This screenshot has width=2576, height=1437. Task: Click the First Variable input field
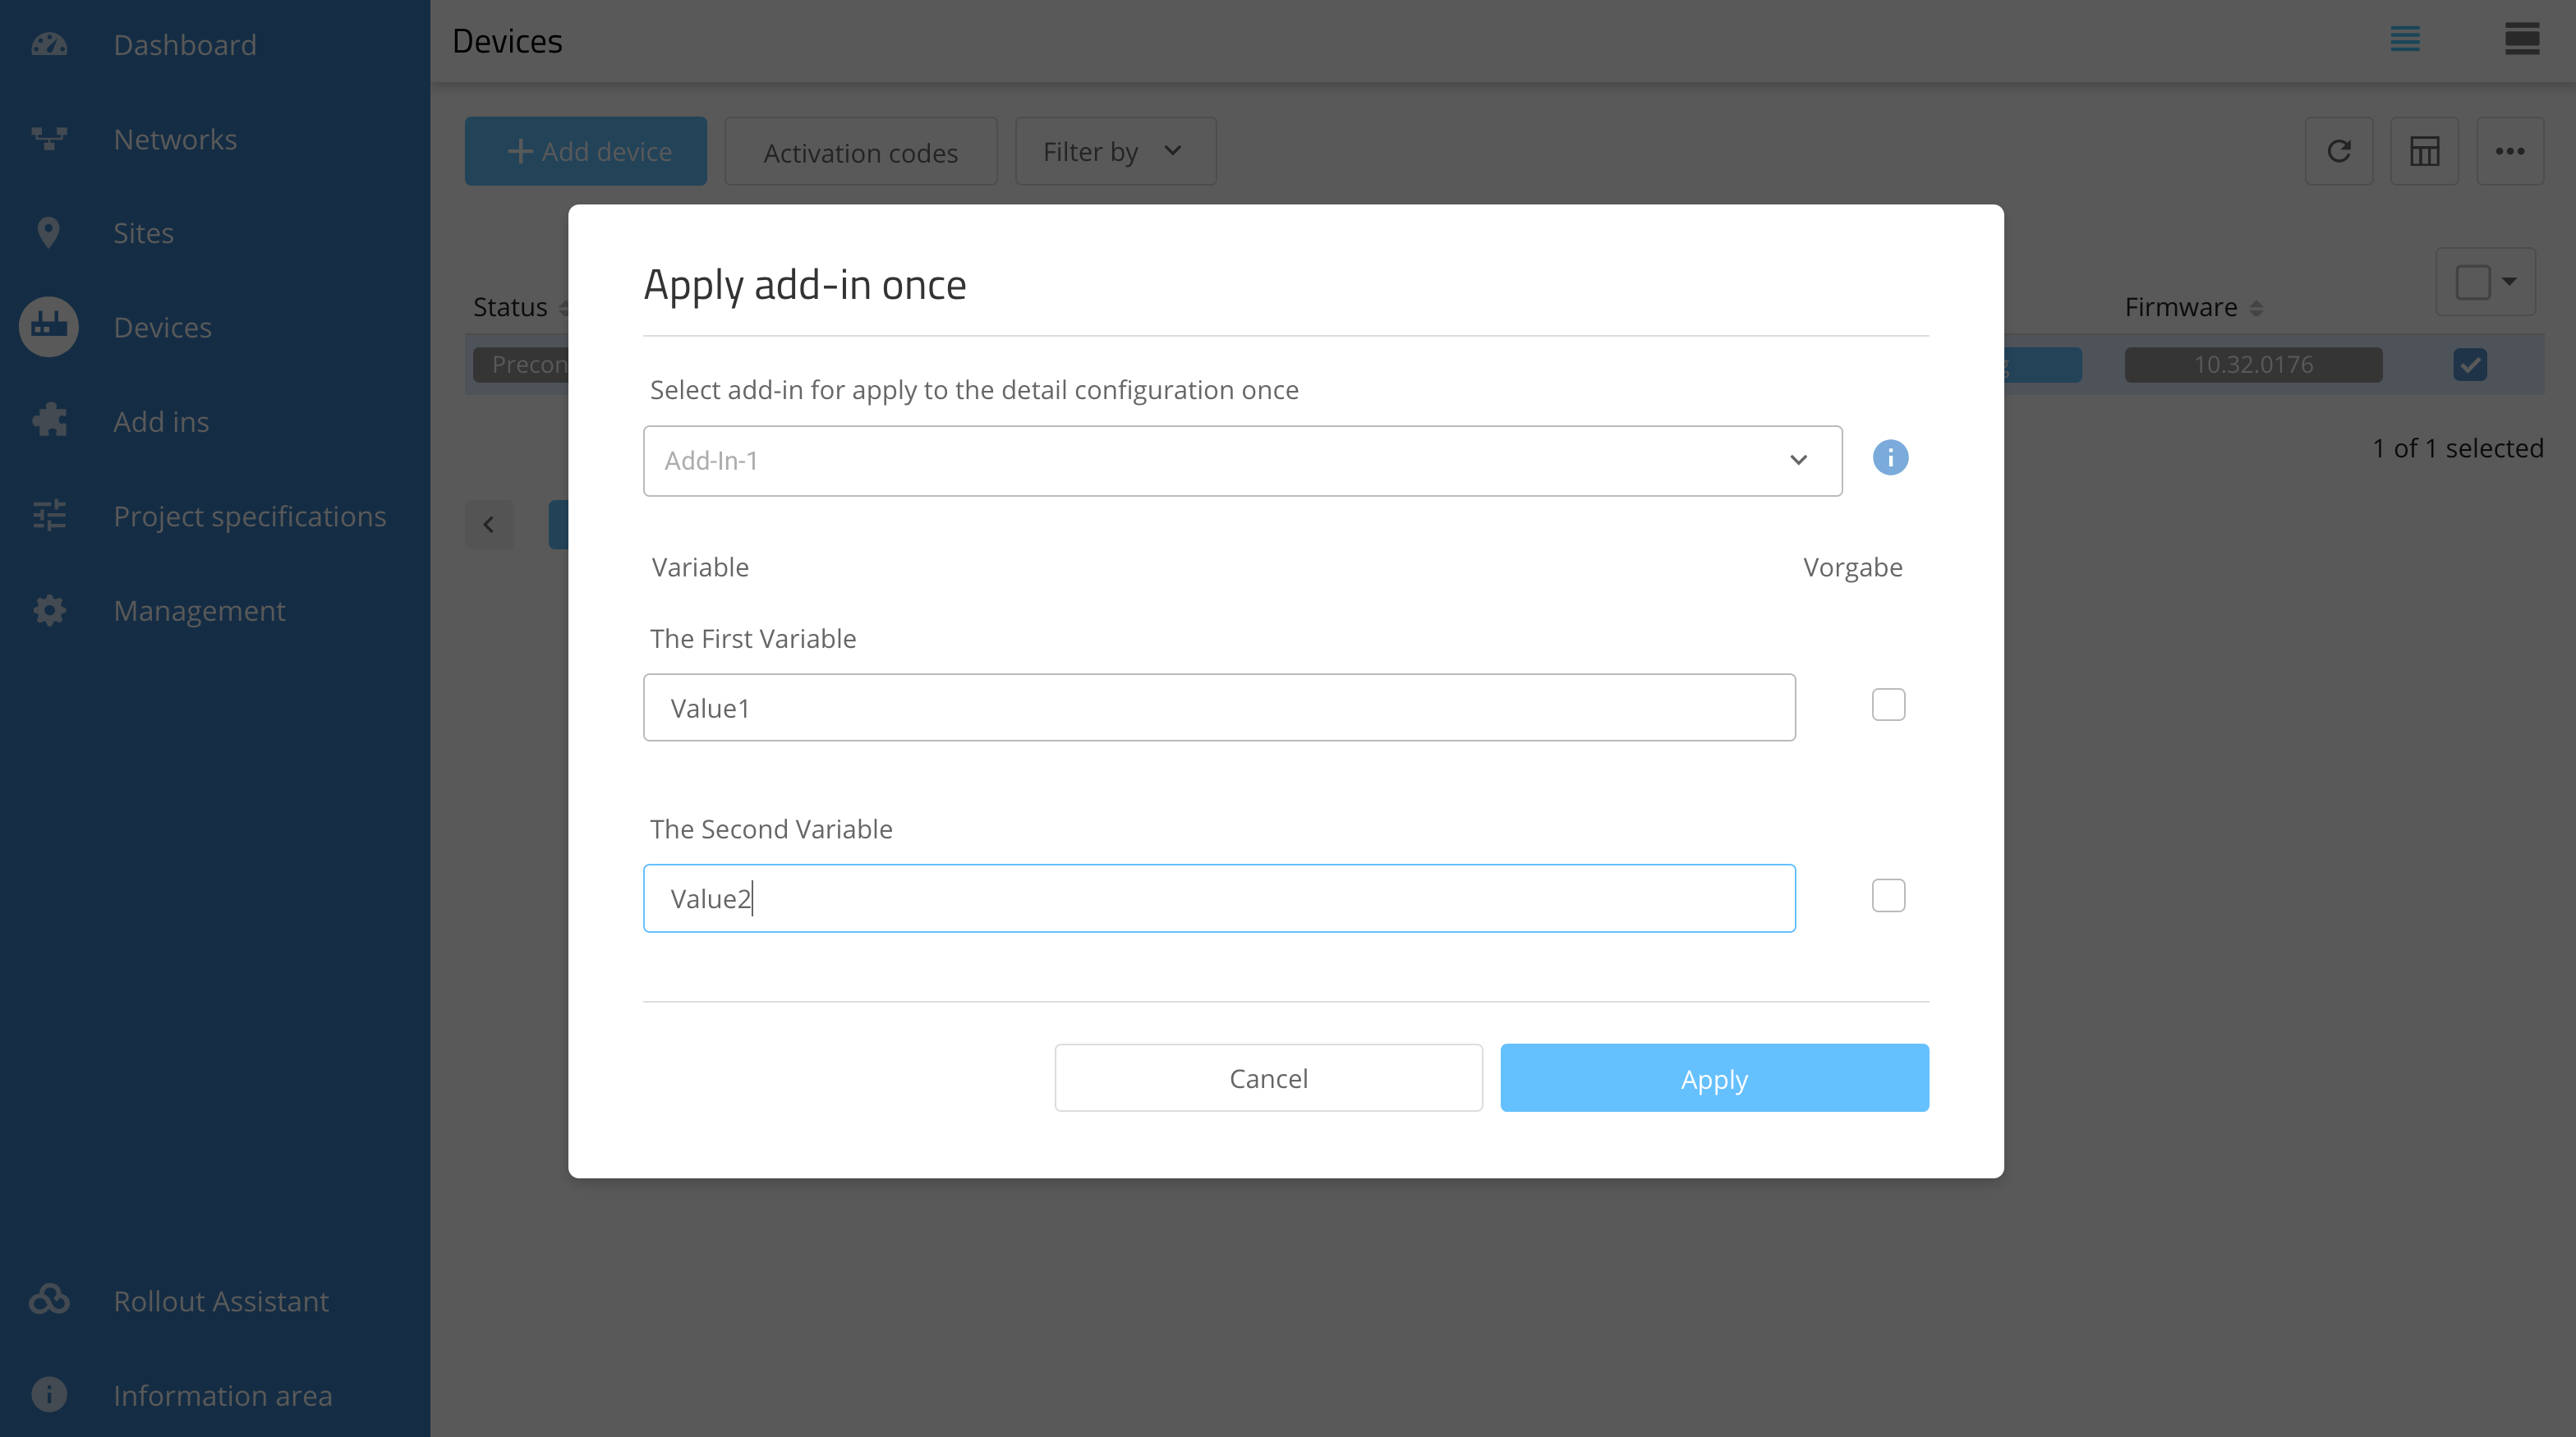click(1218, 708)
